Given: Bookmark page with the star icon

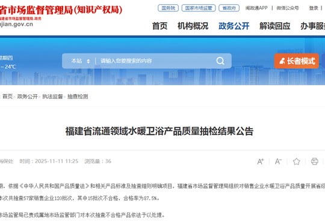Looking at the screenshot, I should (x=296, y=161).
